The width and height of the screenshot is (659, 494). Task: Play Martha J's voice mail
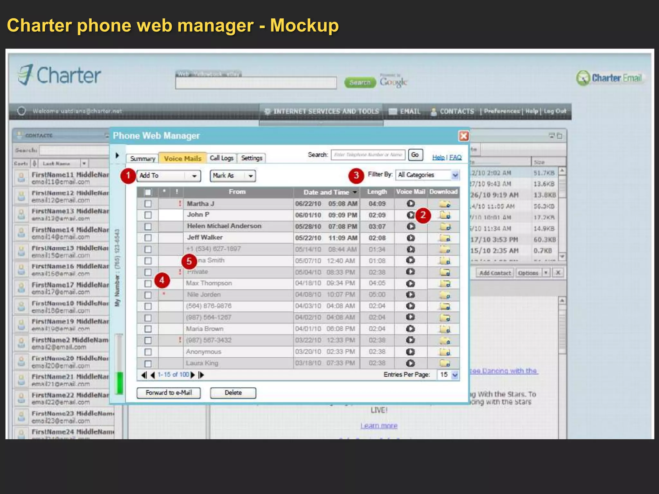(411, 204)
